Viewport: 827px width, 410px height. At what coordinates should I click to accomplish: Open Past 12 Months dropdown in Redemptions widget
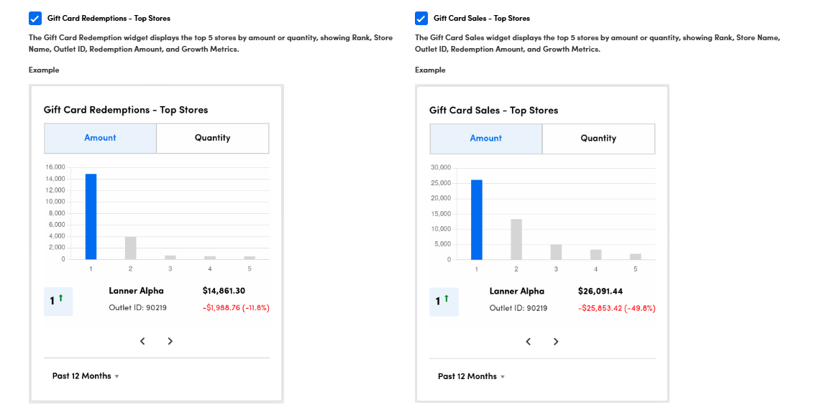point(86,376)
